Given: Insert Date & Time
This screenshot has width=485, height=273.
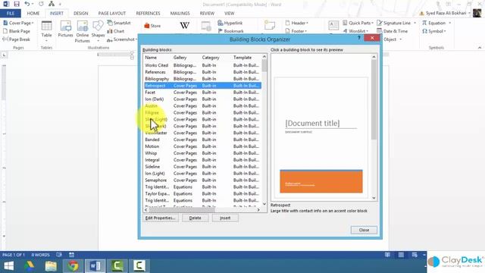Looking at the screenshot, I should pyautogui.click(x=393, y=31).
